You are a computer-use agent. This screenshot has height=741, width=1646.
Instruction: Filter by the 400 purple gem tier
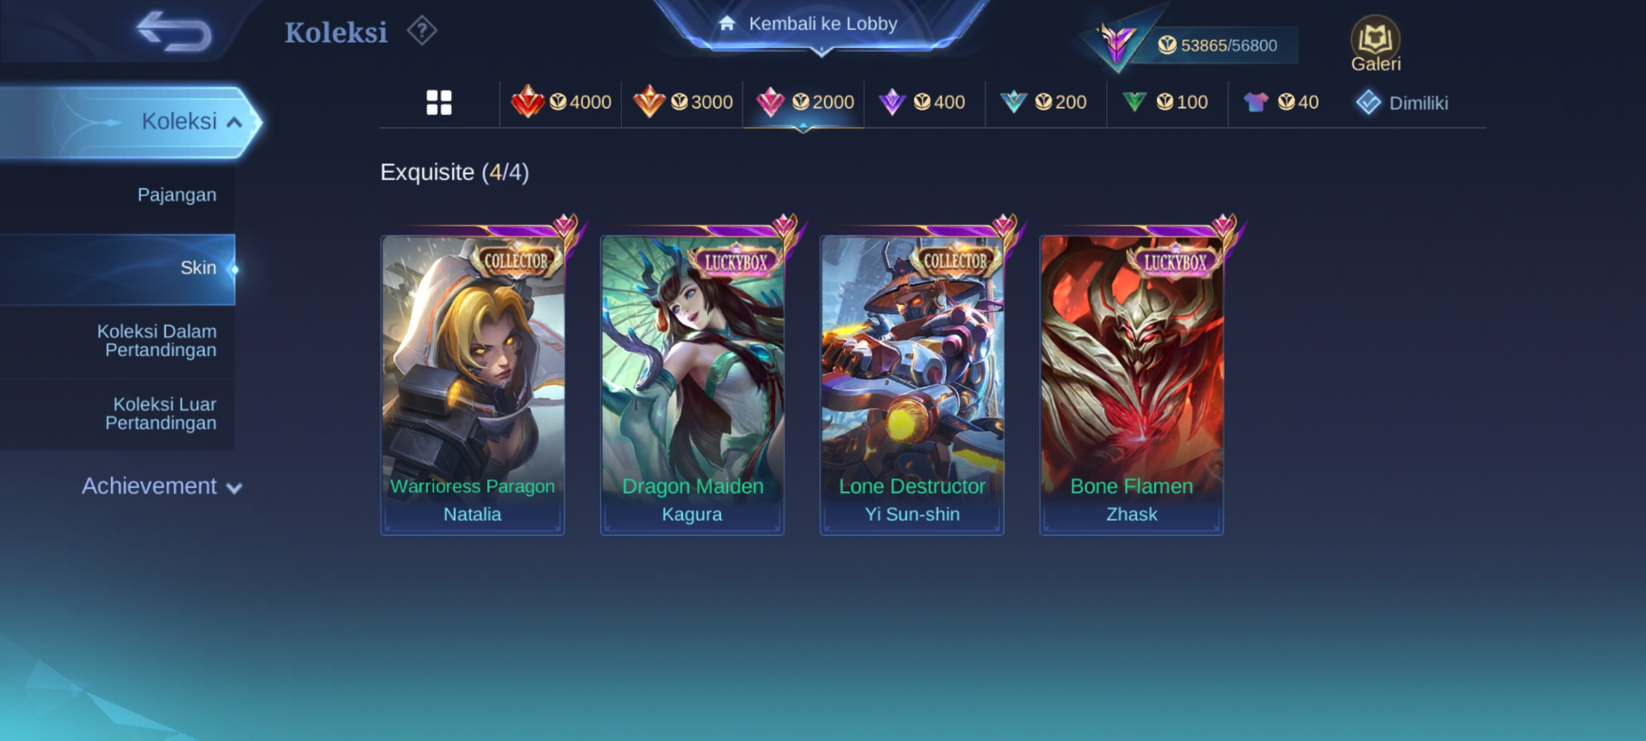[922, 102]
